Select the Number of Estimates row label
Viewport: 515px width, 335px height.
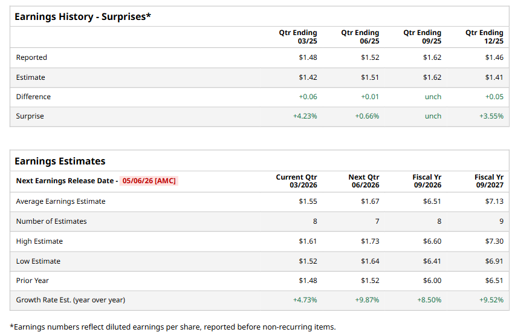51,221
